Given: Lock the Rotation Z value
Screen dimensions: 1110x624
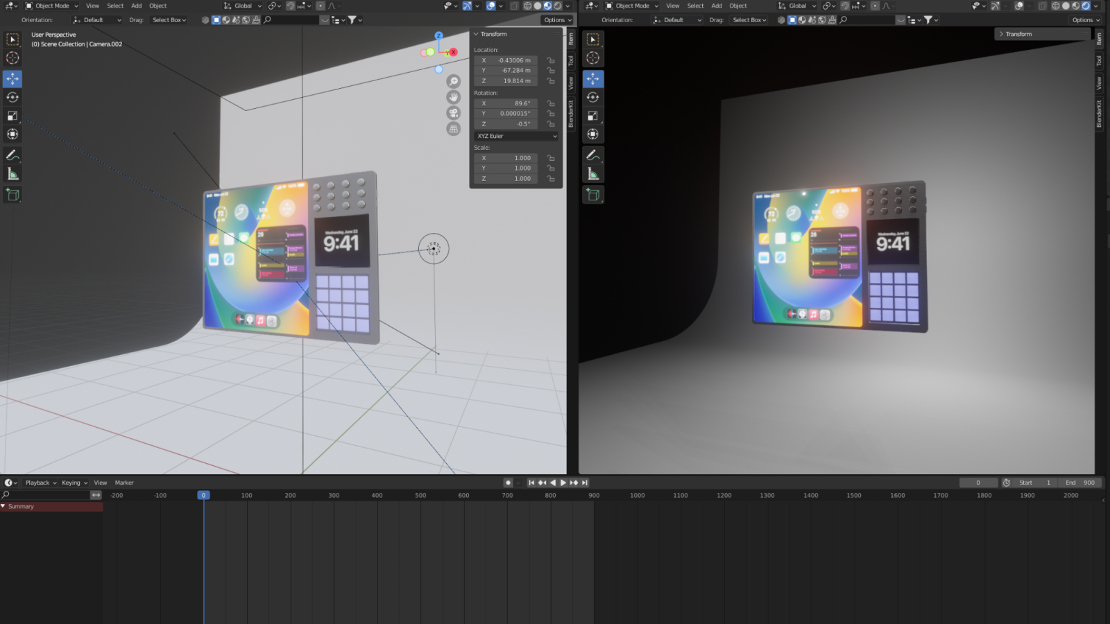Looking at the screenshot, I should (551, 124).
